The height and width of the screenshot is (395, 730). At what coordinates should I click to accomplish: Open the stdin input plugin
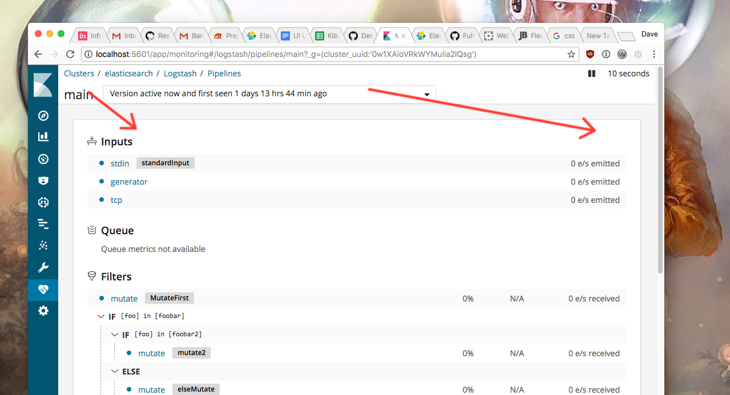(120, 164)
